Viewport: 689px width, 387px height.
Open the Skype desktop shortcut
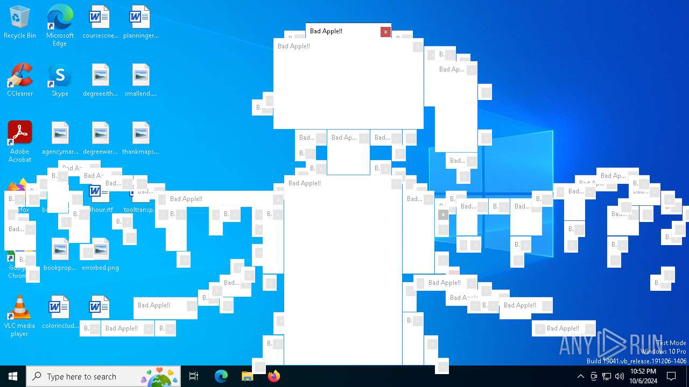click(60, 80)
